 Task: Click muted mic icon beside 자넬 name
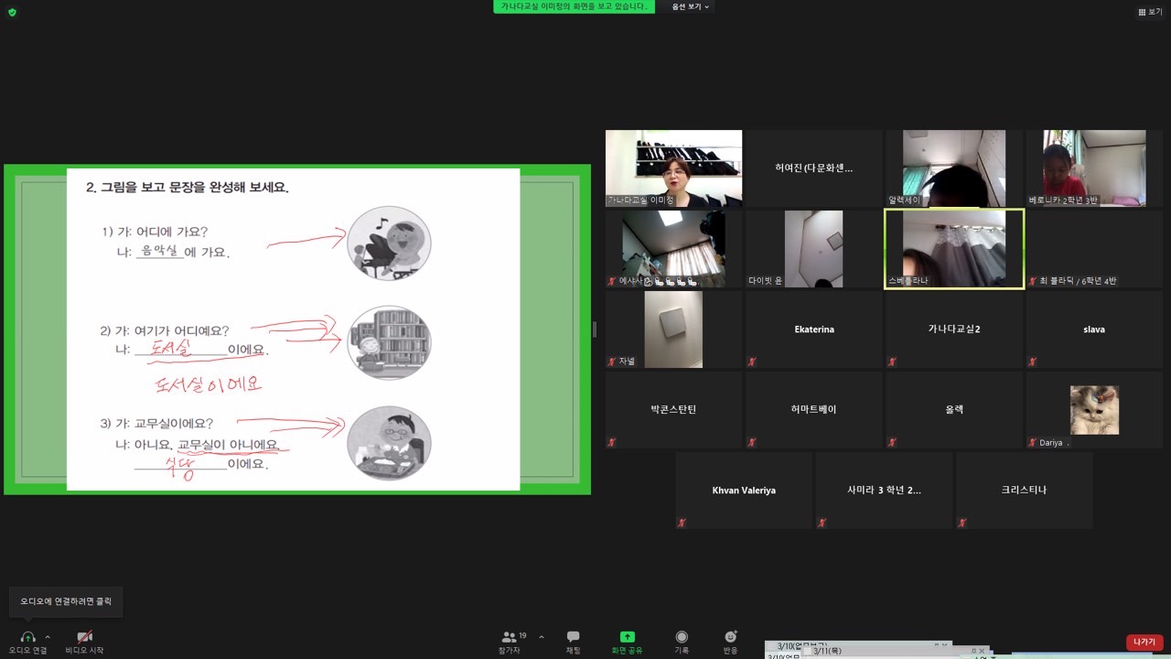coord(612,362)
